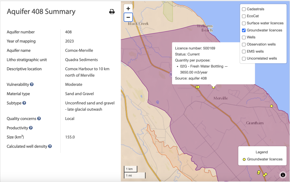Show Observation wells on the map
This screenshot has width=290, height=182.
click(x=244, y=44)
